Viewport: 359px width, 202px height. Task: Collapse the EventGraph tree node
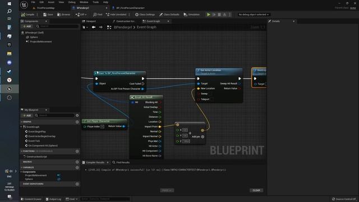coord(21,127)
